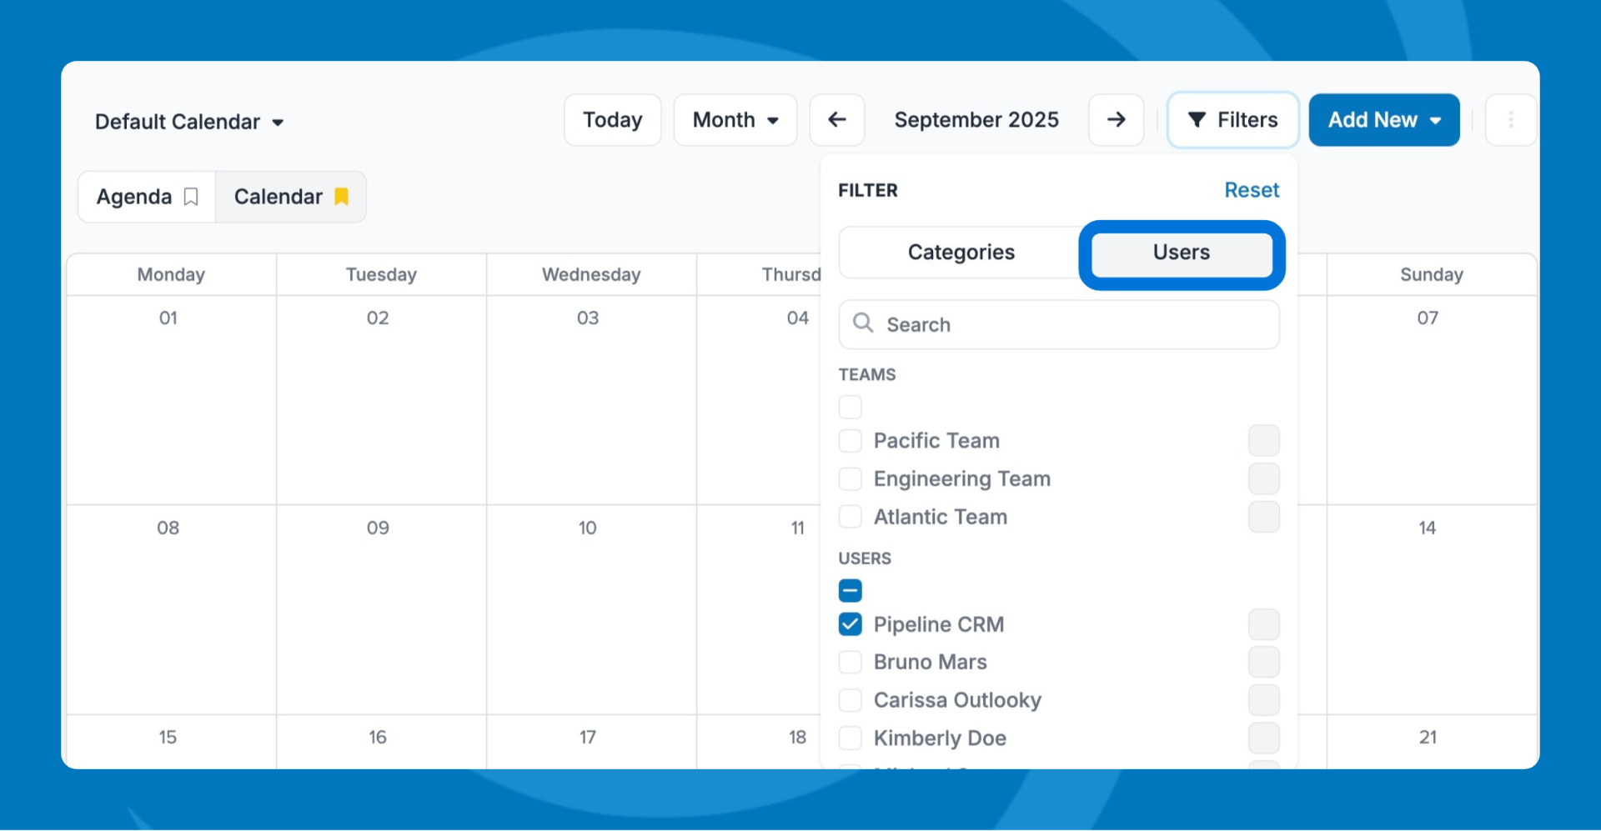Uncheck the Pipeline CRM user
Image resolution: width=1601 pixels, height=831 pixels.
[x=850, y=624]
